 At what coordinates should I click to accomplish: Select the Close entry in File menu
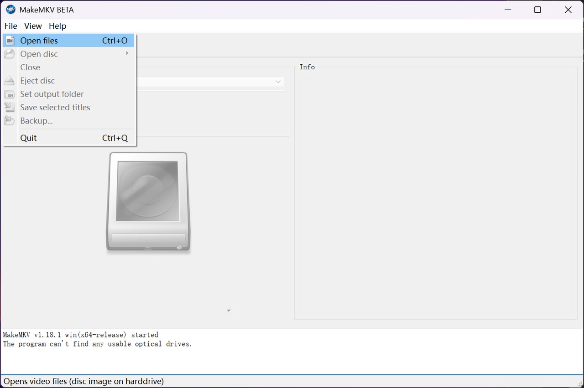point(69,67)
